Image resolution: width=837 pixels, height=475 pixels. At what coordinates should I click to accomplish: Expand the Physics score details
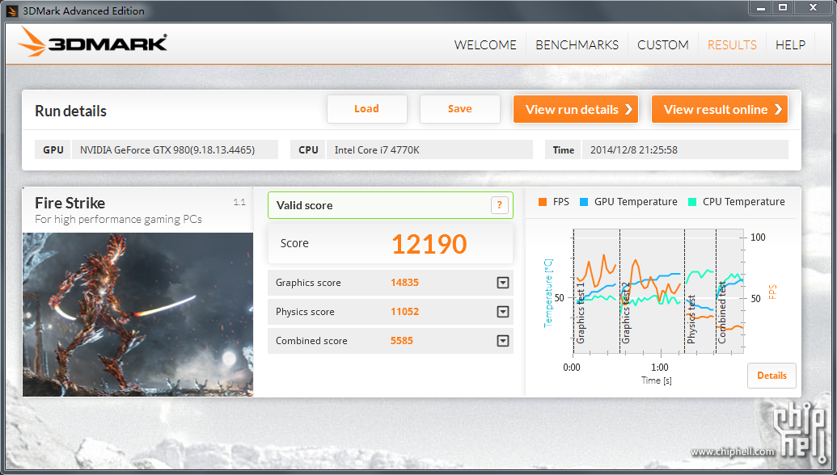(x=503, y=312)
